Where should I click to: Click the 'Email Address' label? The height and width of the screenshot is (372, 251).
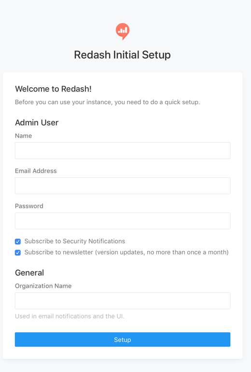point(36,171)
